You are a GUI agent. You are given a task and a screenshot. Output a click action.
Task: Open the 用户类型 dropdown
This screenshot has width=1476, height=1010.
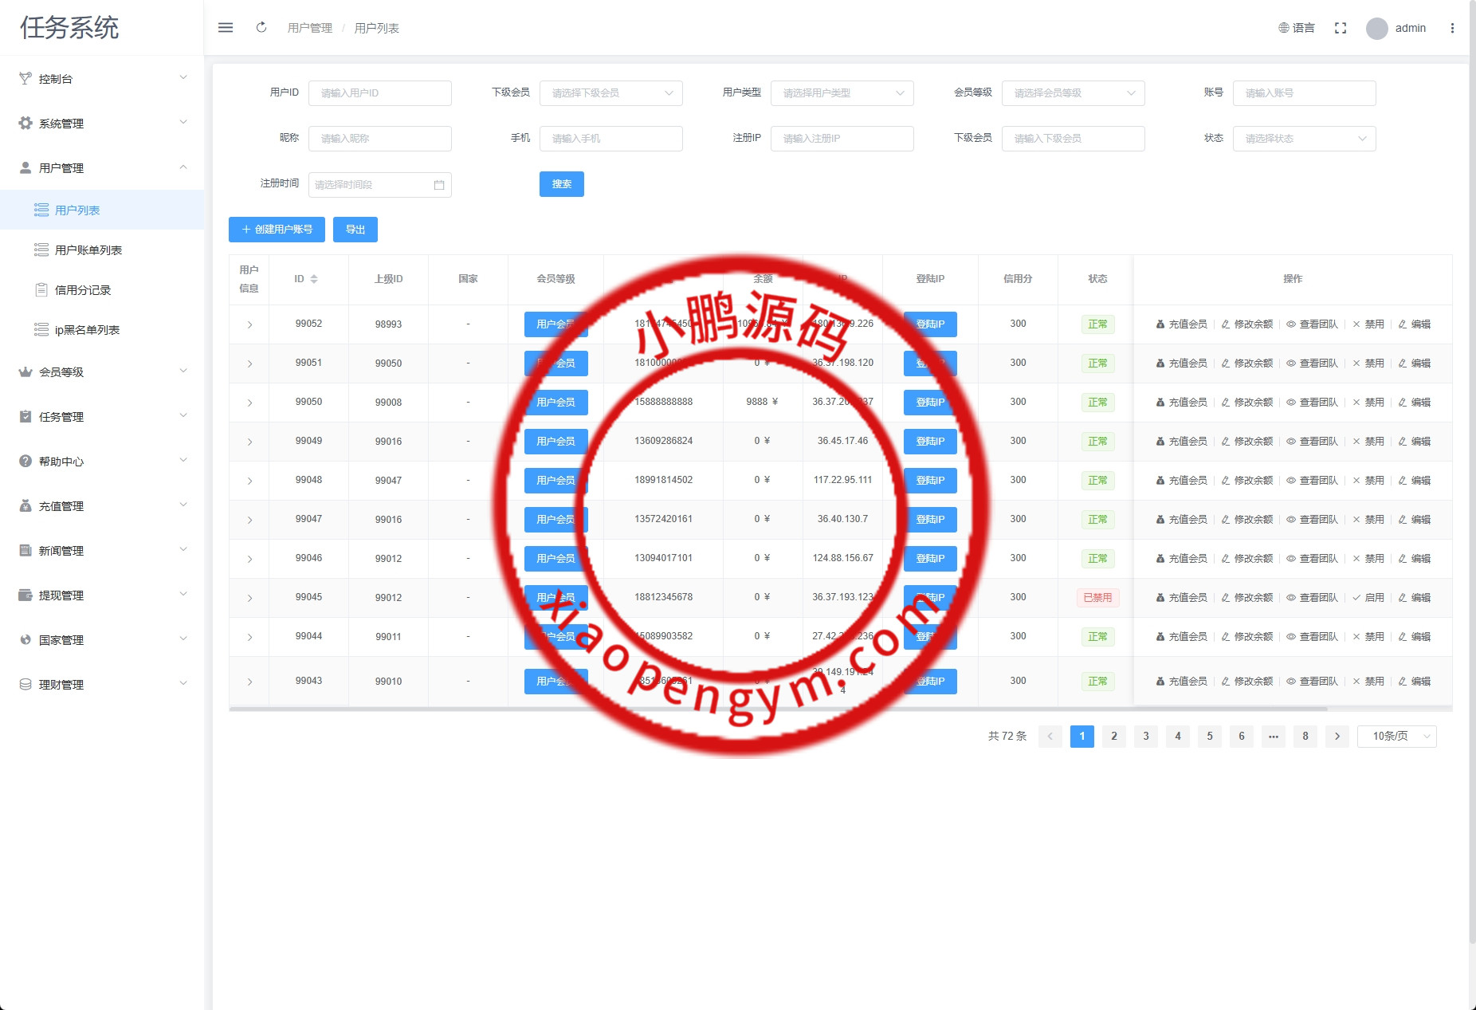click(x=842, y=93)
